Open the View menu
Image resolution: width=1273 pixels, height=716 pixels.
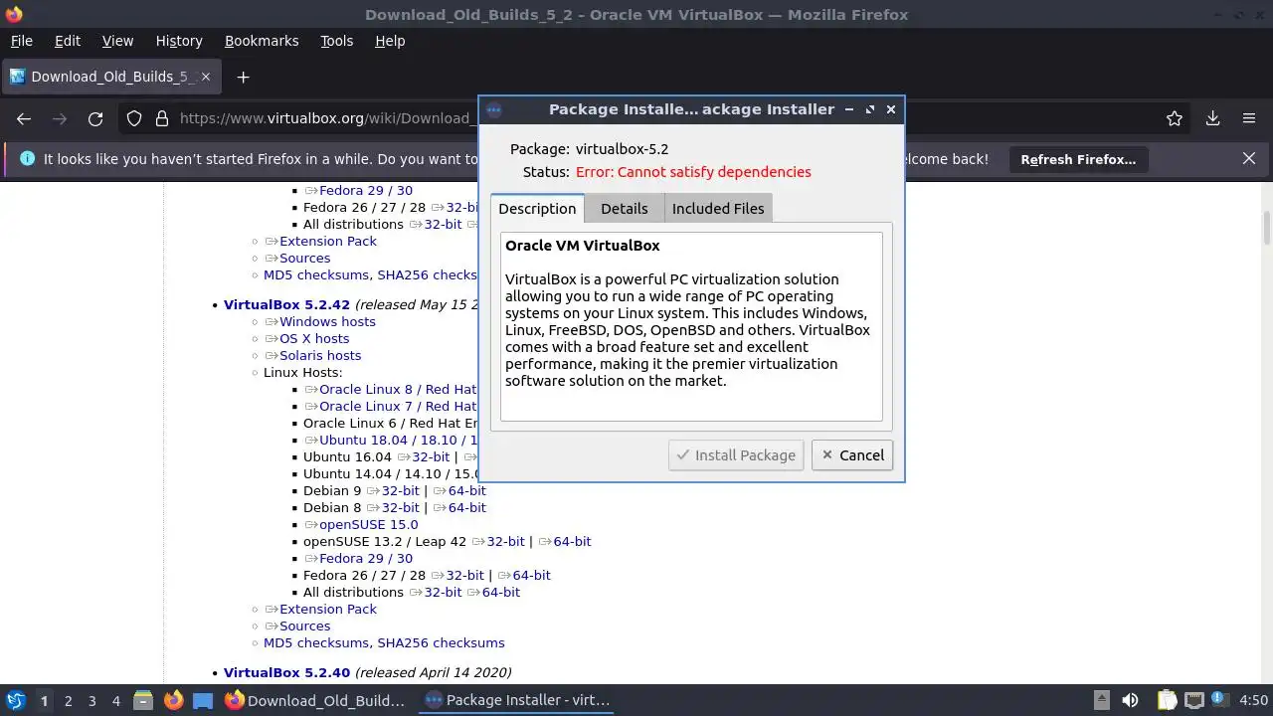(x=117, y=41)
